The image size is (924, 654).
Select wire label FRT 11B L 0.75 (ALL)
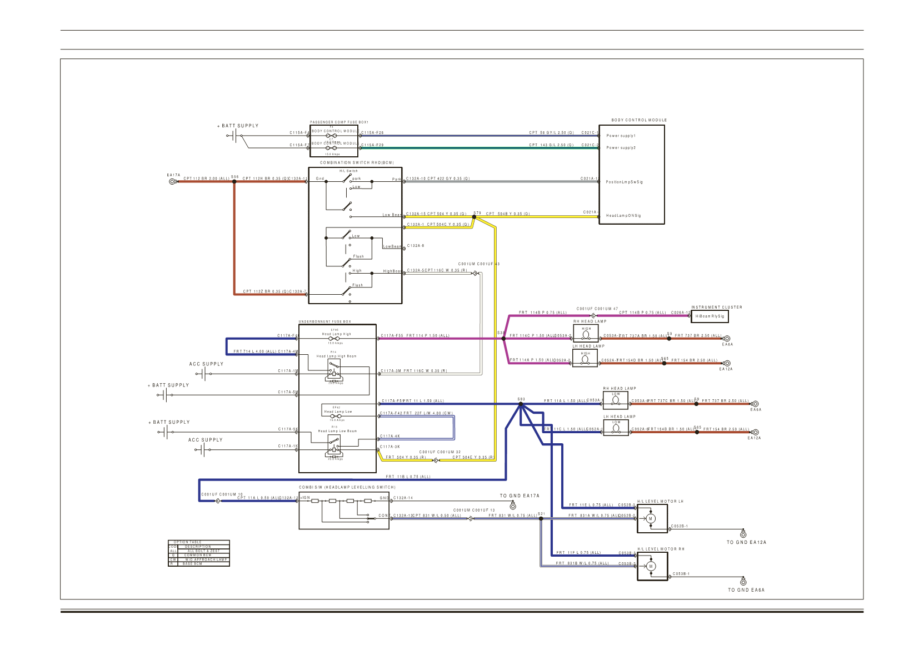point(408,477)
